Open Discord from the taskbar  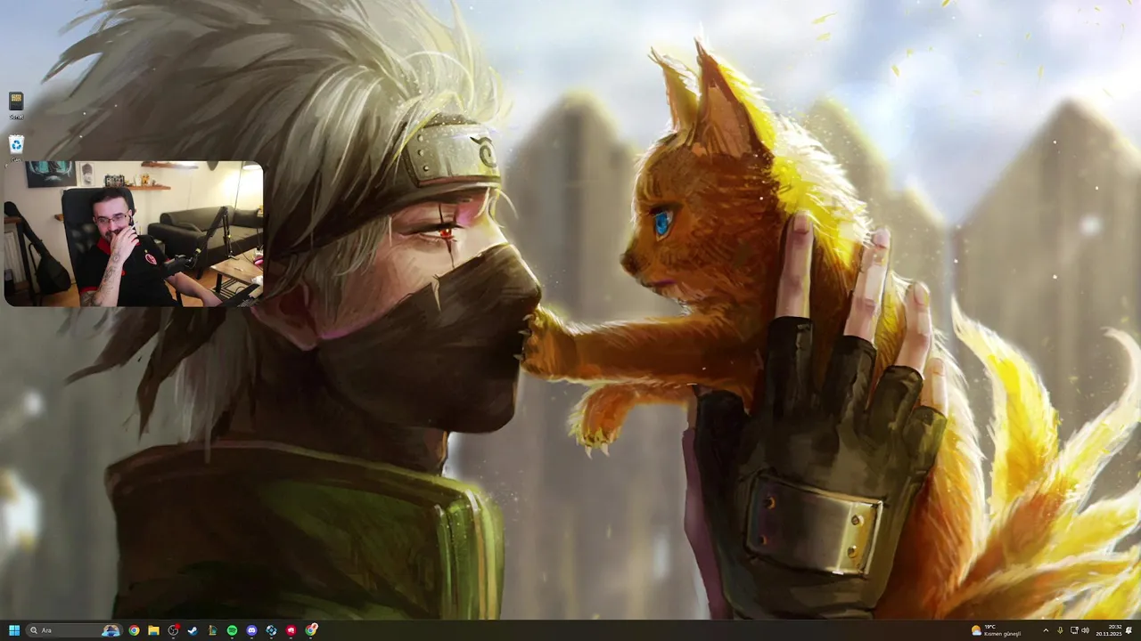(251, 630)
